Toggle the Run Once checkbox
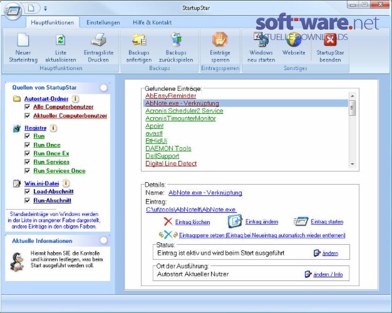The image size is (392, 313). 28,145
